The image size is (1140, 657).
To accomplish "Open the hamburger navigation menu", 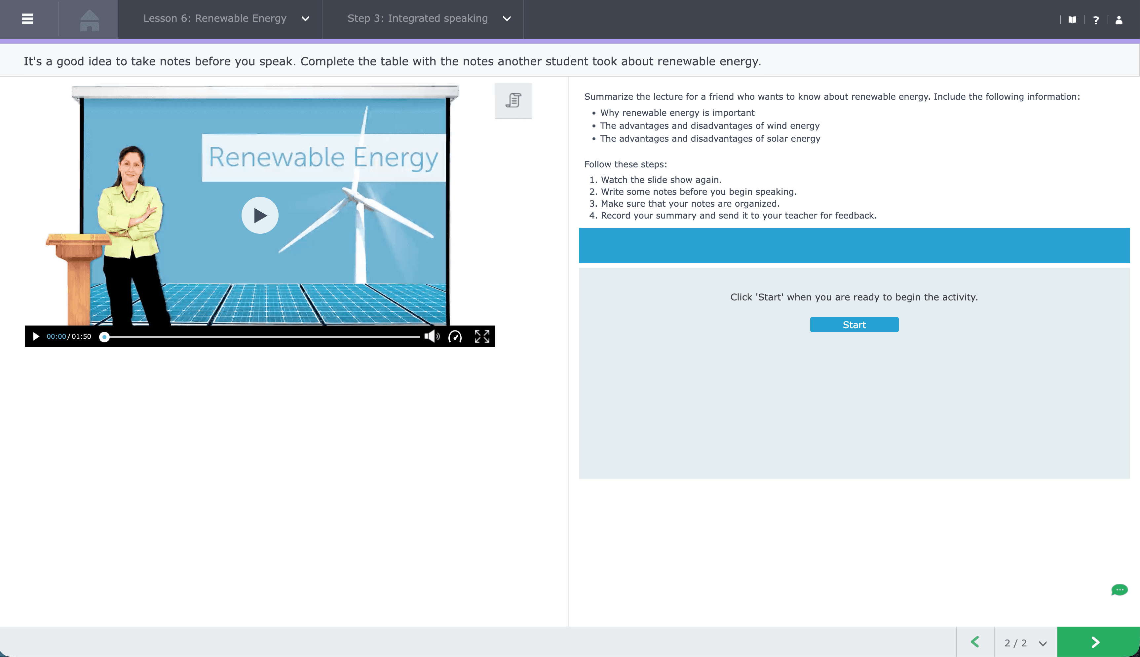I will coord(27,19).
